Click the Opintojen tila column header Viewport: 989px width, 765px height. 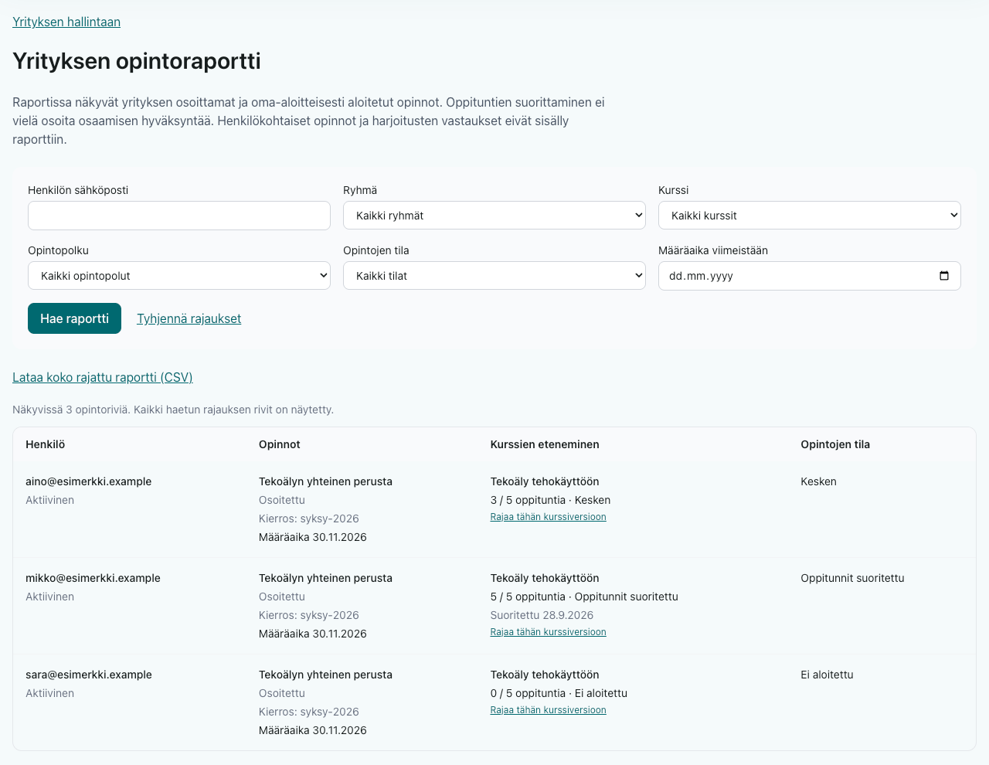click(x=835, y=444)
